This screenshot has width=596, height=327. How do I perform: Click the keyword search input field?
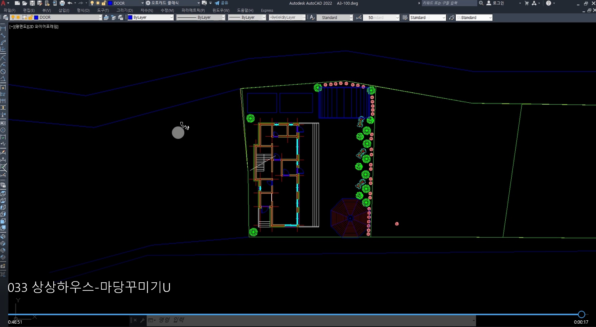tap(449, 3)
